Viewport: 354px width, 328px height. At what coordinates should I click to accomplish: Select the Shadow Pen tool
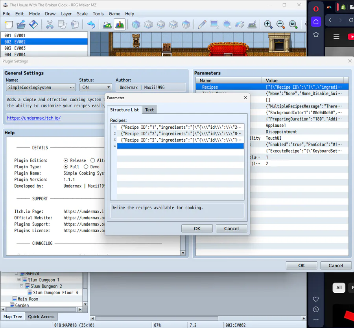point(252,24)
